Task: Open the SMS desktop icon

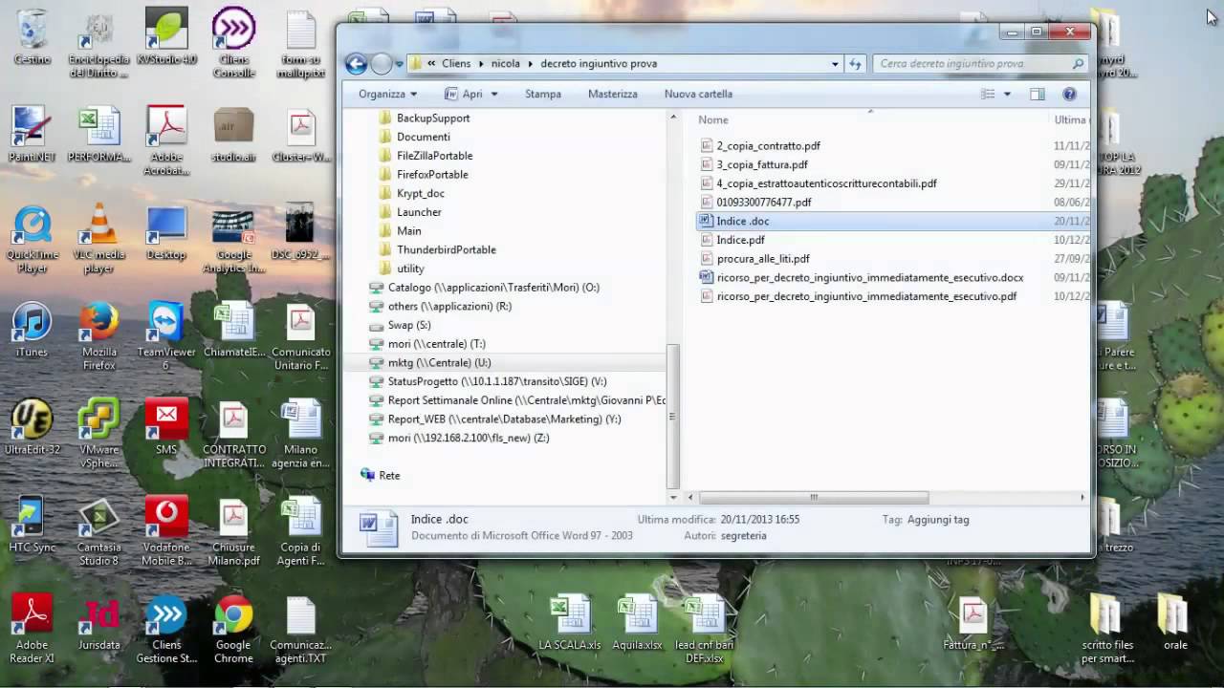Action: pos(166,427)
